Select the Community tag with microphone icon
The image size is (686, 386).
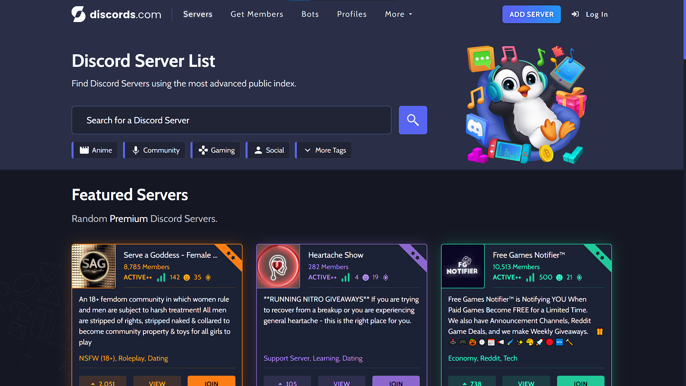155,150
